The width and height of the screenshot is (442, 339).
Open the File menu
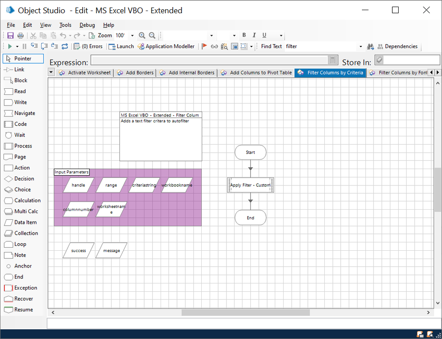point(11,25)
